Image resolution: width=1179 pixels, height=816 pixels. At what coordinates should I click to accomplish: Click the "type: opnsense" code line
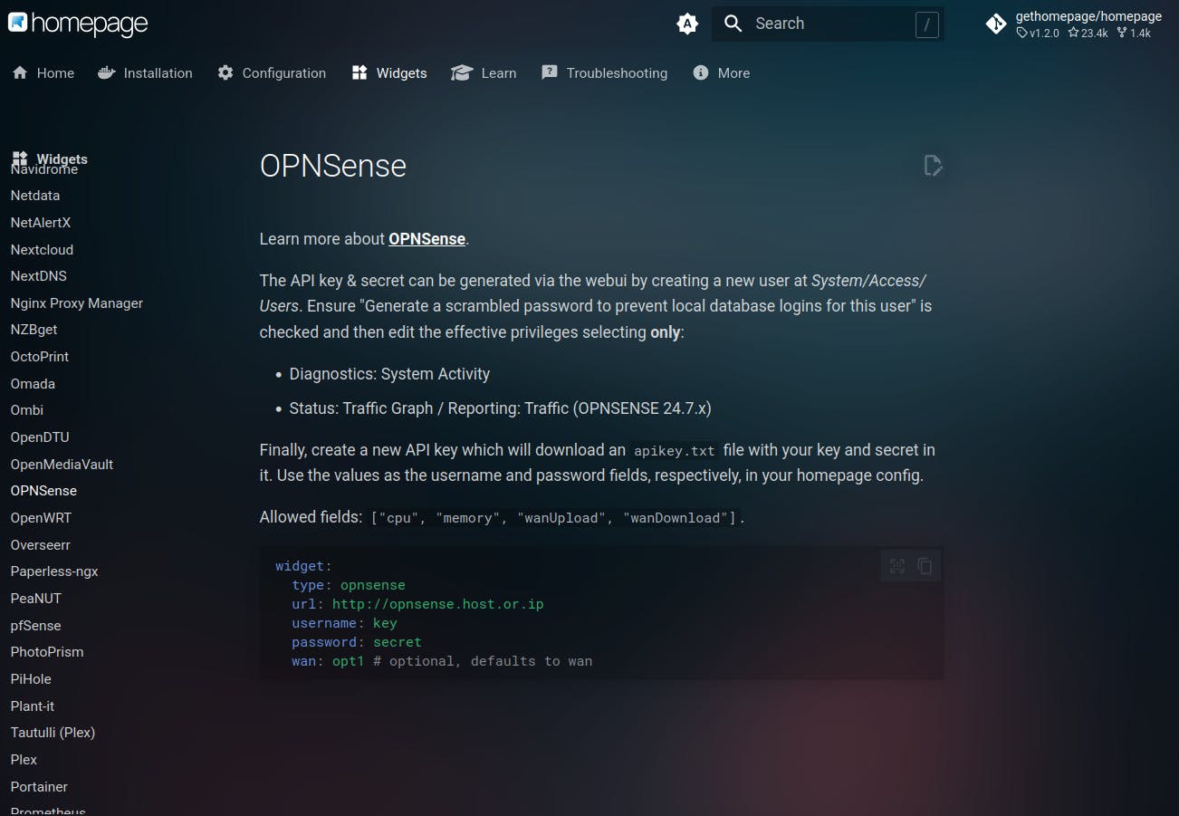click(349, 585)
